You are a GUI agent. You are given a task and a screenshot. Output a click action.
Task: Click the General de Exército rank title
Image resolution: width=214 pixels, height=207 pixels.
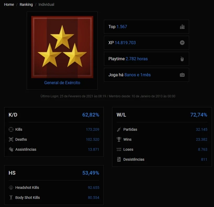point(62,83)
